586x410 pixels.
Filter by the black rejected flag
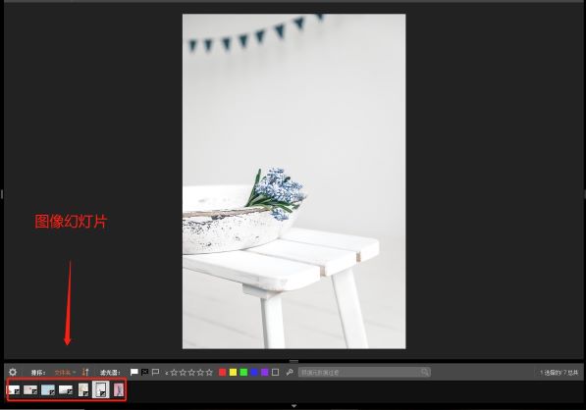[x=144, y=372]
